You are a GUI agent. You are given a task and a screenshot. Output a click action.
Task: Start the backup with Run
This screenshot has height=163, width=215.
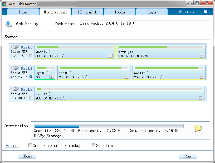coord(188,156)
